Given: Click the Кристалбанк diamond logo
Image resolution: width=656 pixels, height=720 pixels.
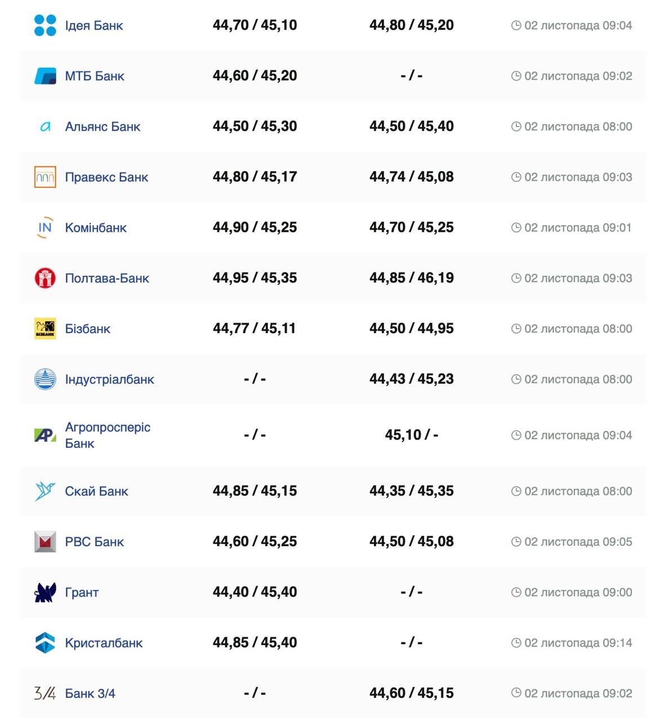Looking at the screenshot, I should pyautogui.click(x=45, y=643).
